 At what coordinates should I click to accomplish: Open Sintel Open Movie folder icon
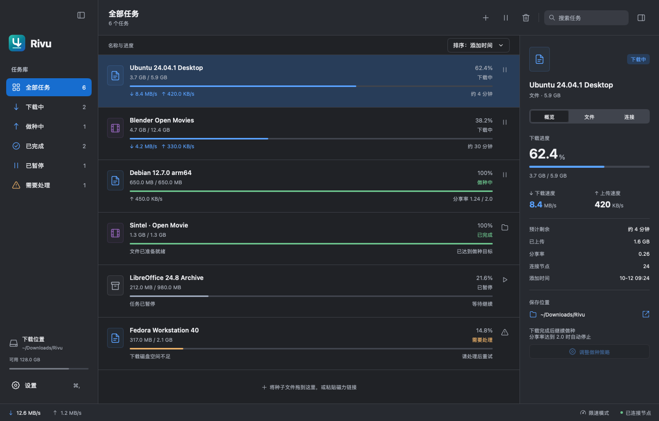pyautogui.click(x=505, y=227)
